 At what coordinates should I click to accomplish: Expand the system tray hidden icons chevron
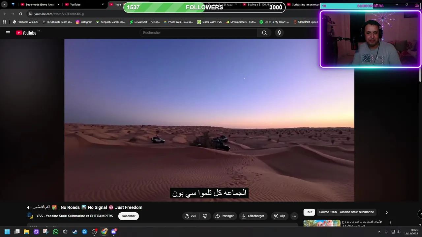tap(379, 232)
